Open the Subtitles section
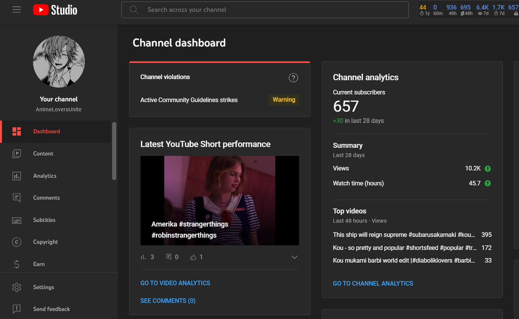519x319 pixels. 56,220
